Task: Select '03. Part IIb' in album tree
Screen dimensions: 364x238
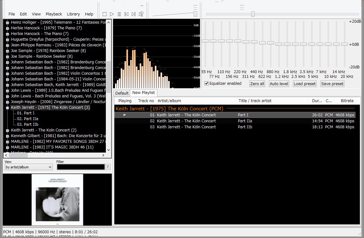Action: tap(27, 125)
